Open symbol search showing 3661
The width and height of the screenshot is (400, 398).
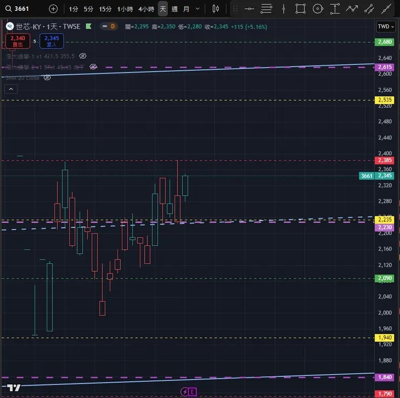17,9
